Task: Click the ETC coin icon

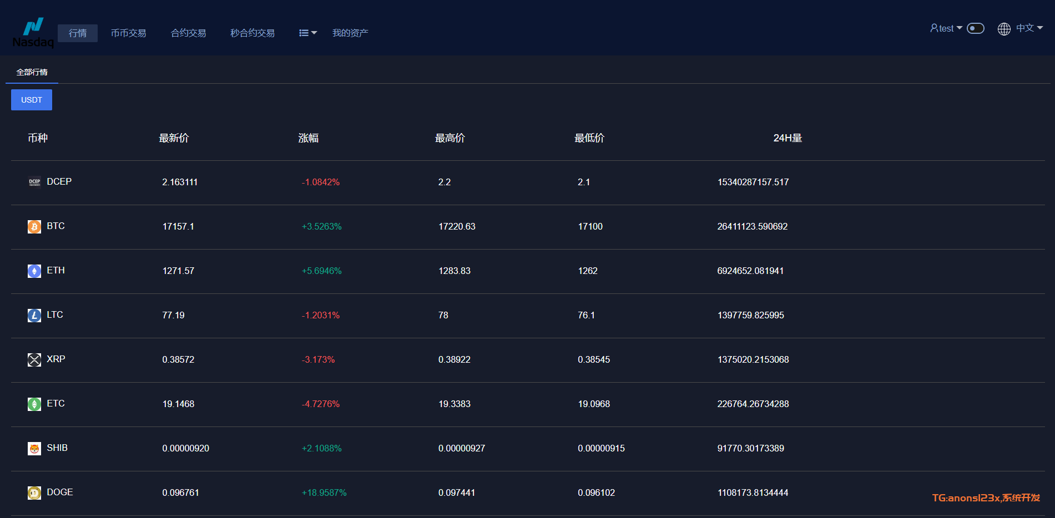Action: point(34,404)
